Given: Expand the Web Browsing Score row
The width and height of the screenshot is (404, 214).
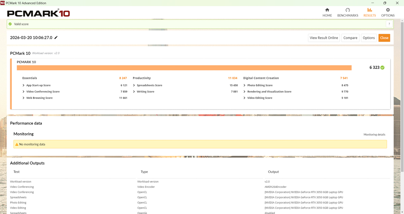Looking at the screenshot, I should click(x=24, y=98).
